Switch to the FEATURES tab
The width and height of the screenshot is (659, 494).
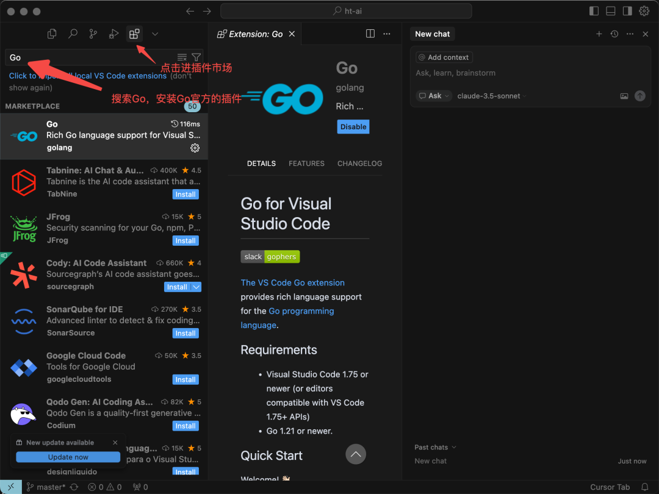tap(306, 163)
